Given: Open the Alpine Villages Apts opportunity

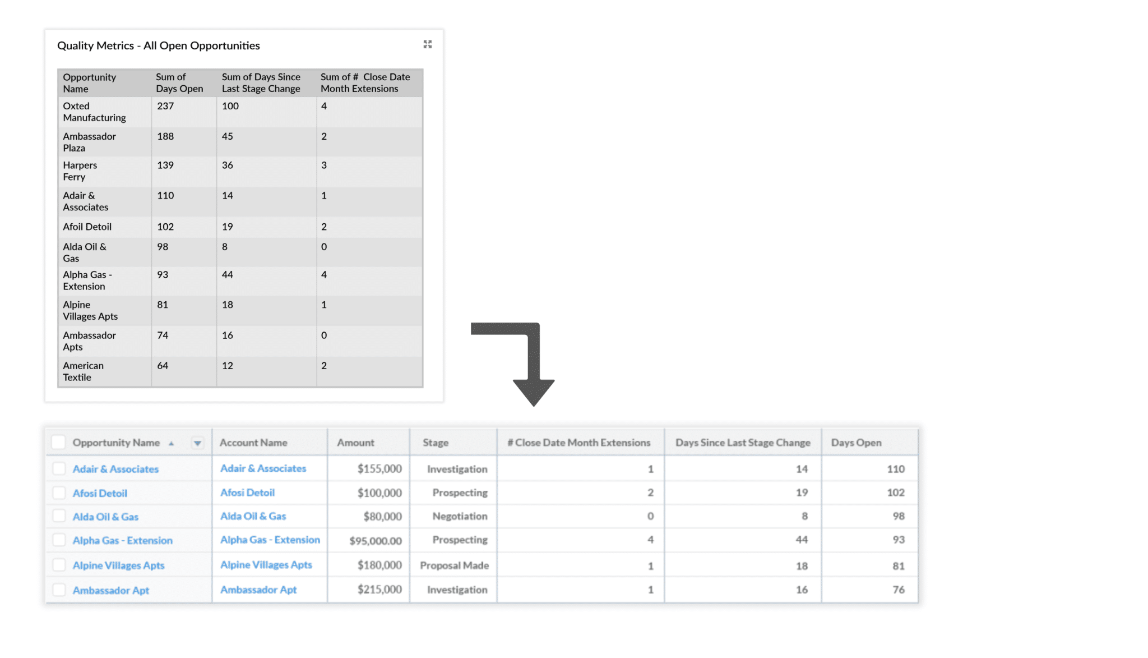Looking at the screenshot, I should 118,565.
